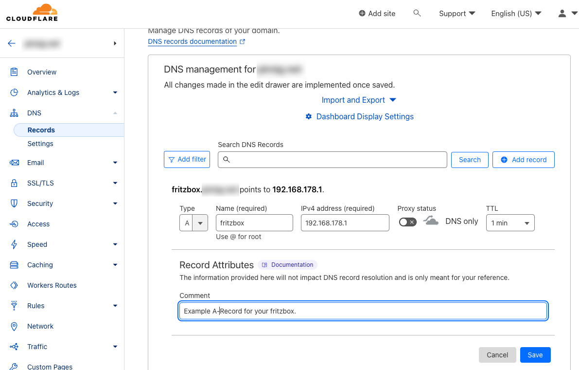Expand the Caching submenu arrow
Viewport: 579px width, 370px height.
[x=115, y=265]
